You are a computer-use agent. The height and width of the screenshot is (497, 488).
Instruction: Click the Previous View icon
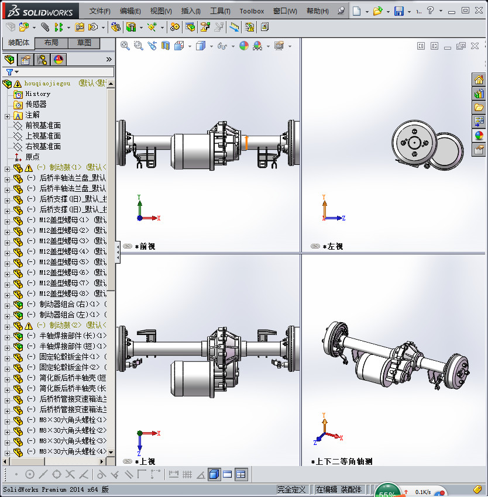[x=152, y=46]
